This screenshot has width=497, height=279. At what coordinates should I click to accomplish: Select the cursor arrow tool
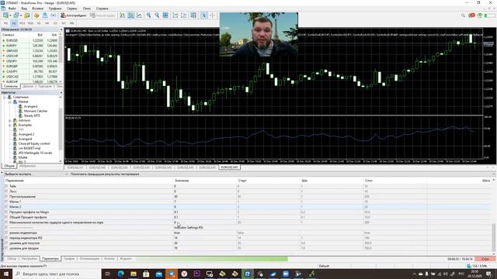[203, 15]
